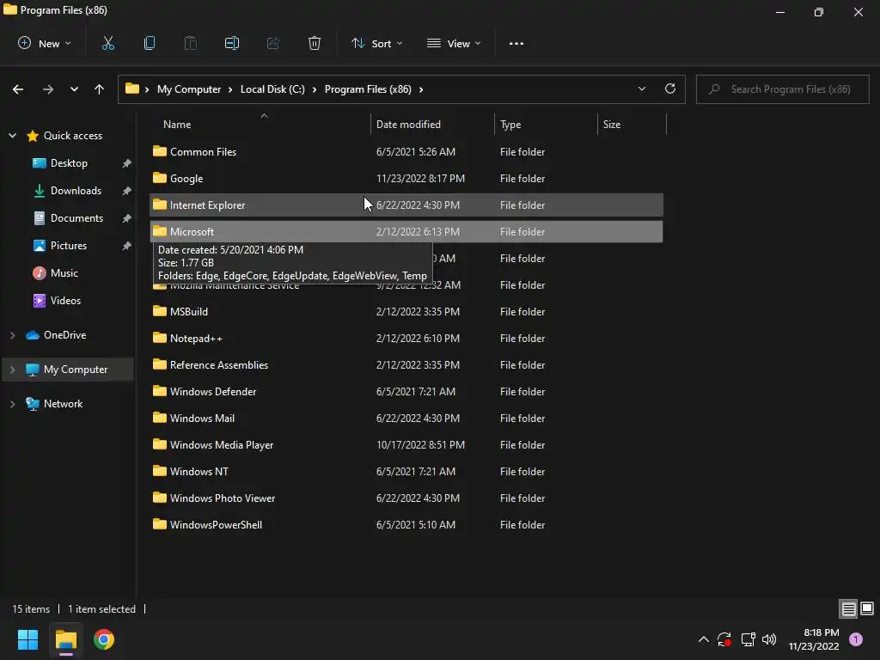Click Program Files (x86) breadcrumb
The height and width of the screenshot is (660, 880).
[368, 89]
